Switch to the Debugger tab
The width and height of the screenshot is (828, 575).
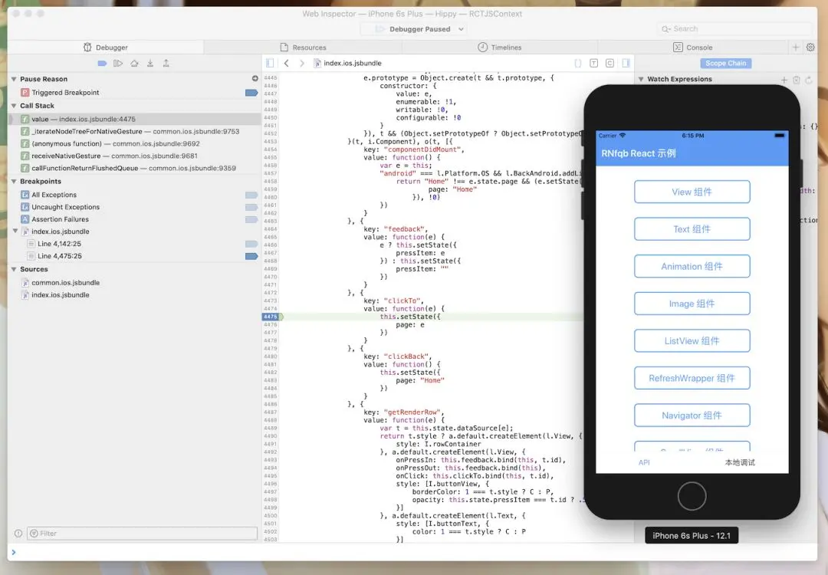106,48
